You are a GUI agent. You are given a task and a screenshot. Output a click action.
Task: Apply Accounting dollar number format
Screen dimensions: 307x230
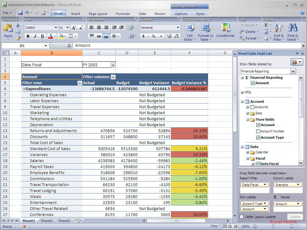coord(143,36)
